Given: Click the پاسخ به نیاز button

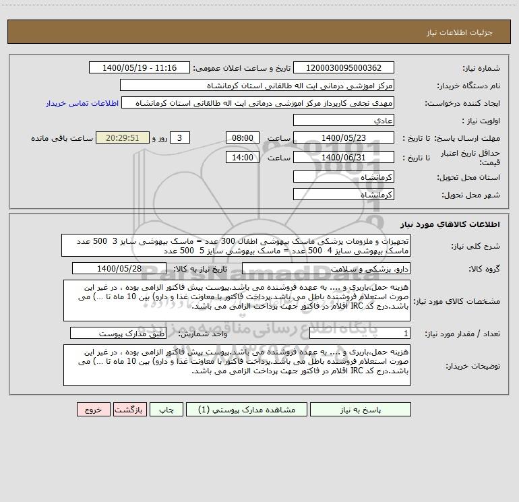Looking at the screenshot, I should [361, 410].
